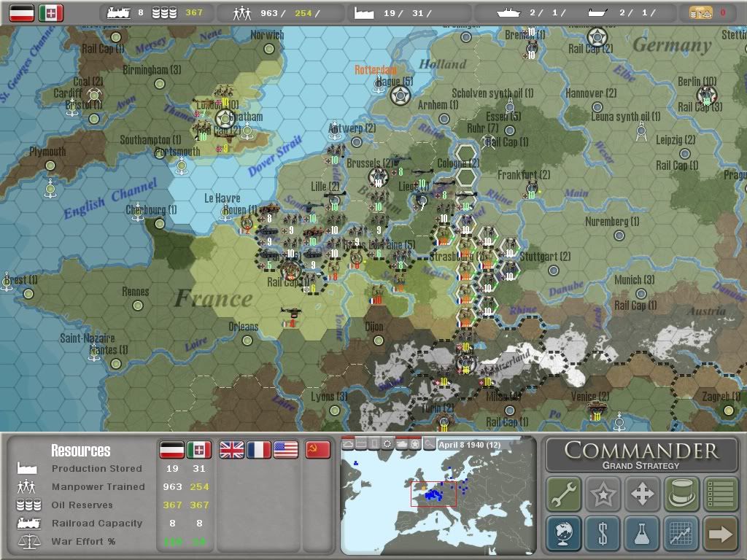
Task: Select the four-way move arrows button
Action: [642, 494]
